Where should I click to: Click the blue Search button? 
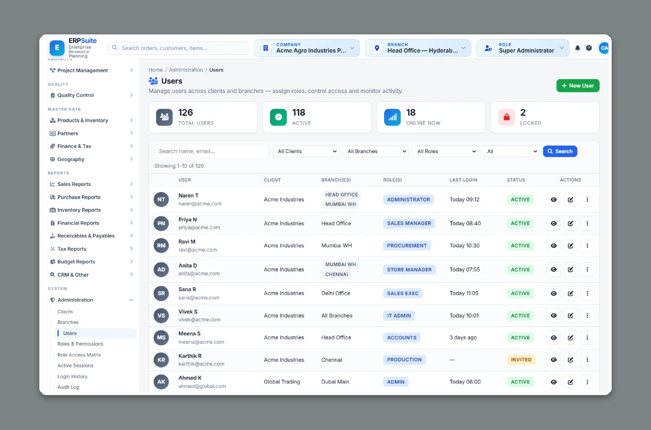(x=560, y=152)
